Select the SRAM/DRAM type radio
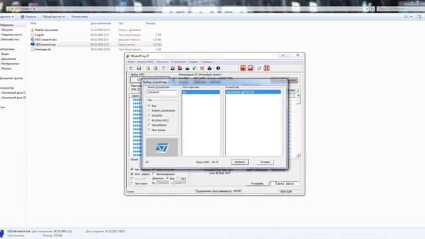Viewport: 425px width, 239px height. (149, 125)
